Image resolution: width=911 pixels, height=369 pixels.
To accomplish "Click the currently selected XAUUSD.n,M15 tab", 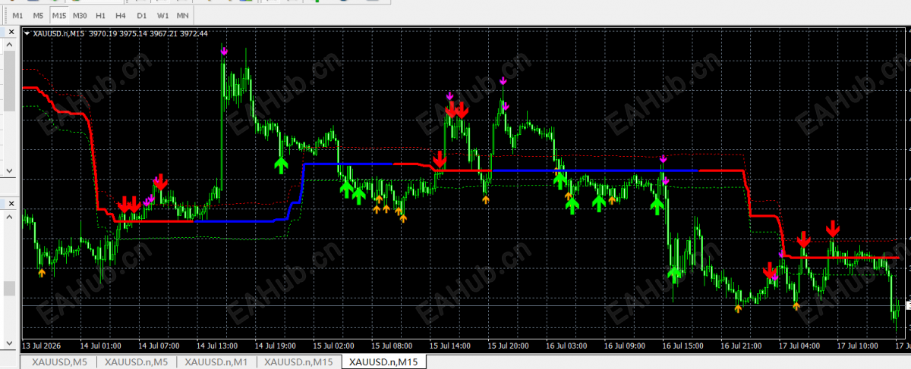I will (385, 362).
